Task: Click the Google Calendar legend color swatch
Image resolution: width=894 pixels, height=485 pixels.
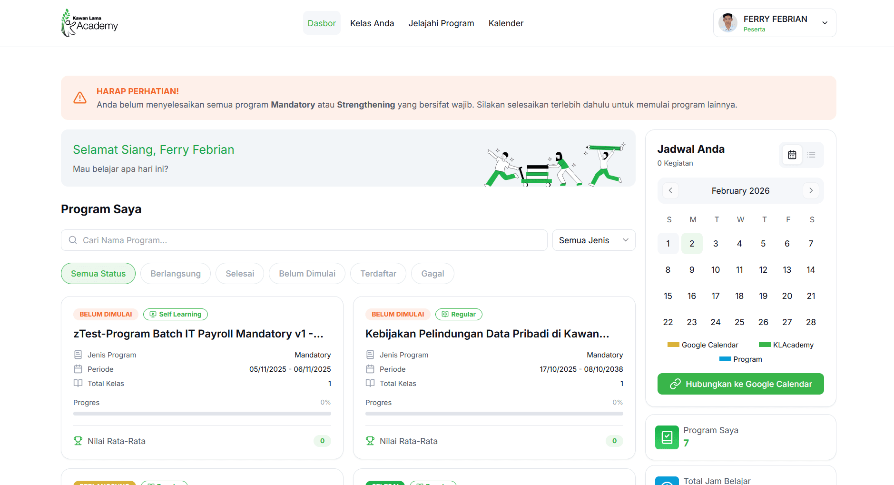Action: pos(673,345)
